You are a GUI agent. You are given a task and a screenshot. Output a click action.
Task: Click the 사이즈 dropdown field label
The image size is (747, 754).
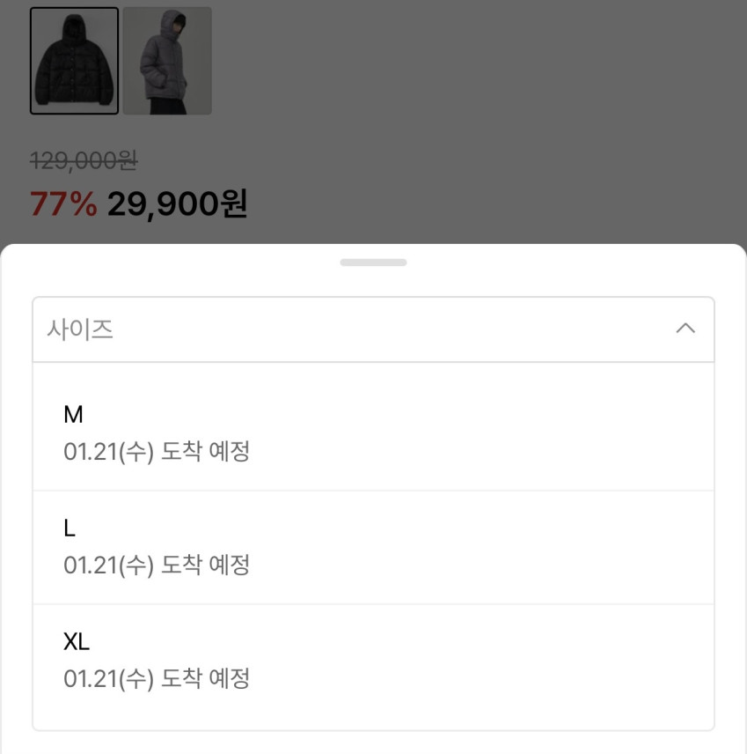(x=80, y=329)
